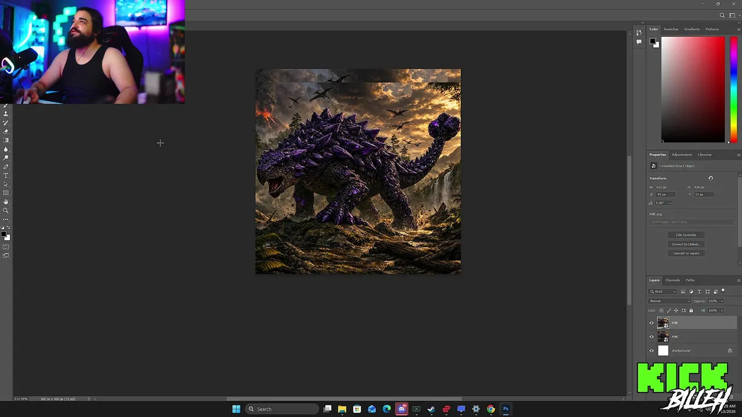Open the Color panel menu
Image resolution: width=742 pixels, height=417 pixels.
(x=739, y=29)
